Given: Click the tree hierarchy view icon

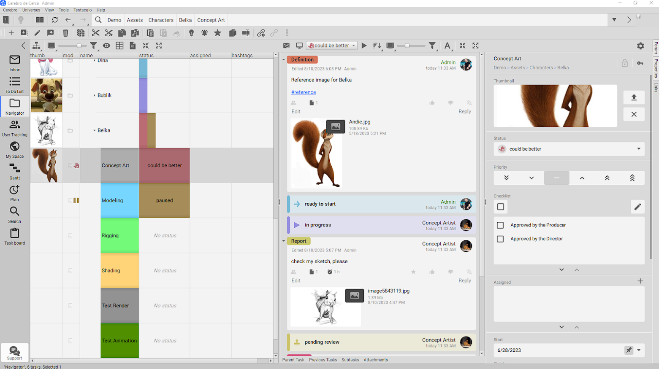Looking at the screenshot, I should click(x=37, y=46).
